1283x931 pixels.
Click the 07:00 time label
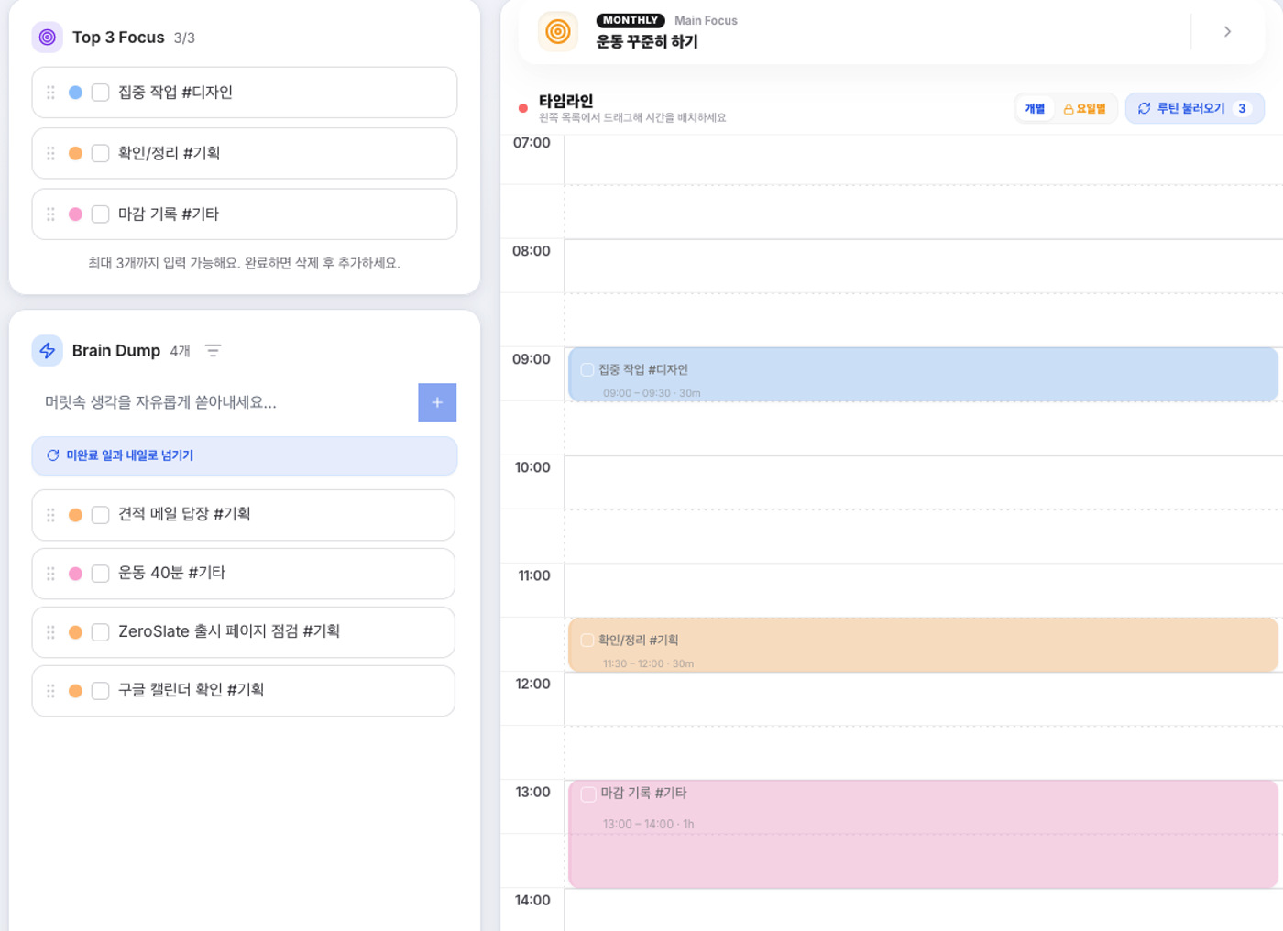[x=532, y=143]
